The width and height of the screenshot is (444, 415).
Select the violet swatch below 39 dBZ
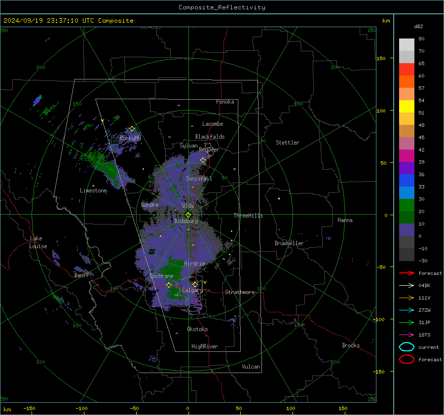point(407,168)
